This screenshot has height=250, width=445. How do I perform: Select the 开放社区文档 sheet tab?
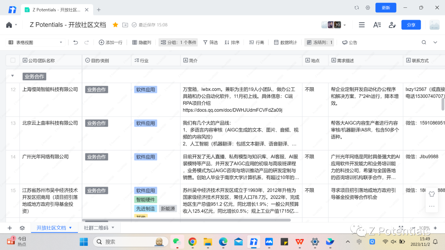[54, 228]
